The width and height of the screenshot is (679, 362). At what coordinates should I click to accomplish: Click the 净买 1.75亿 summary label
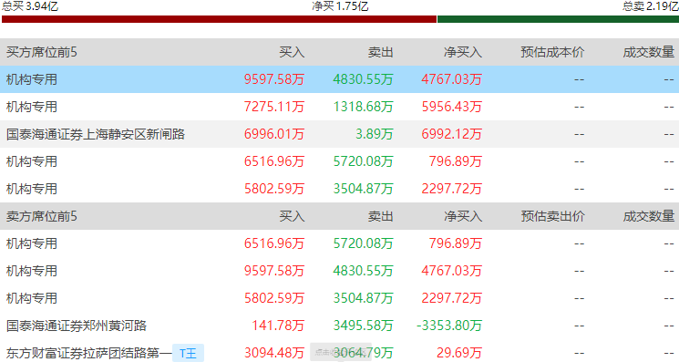[x=340, y=6]
